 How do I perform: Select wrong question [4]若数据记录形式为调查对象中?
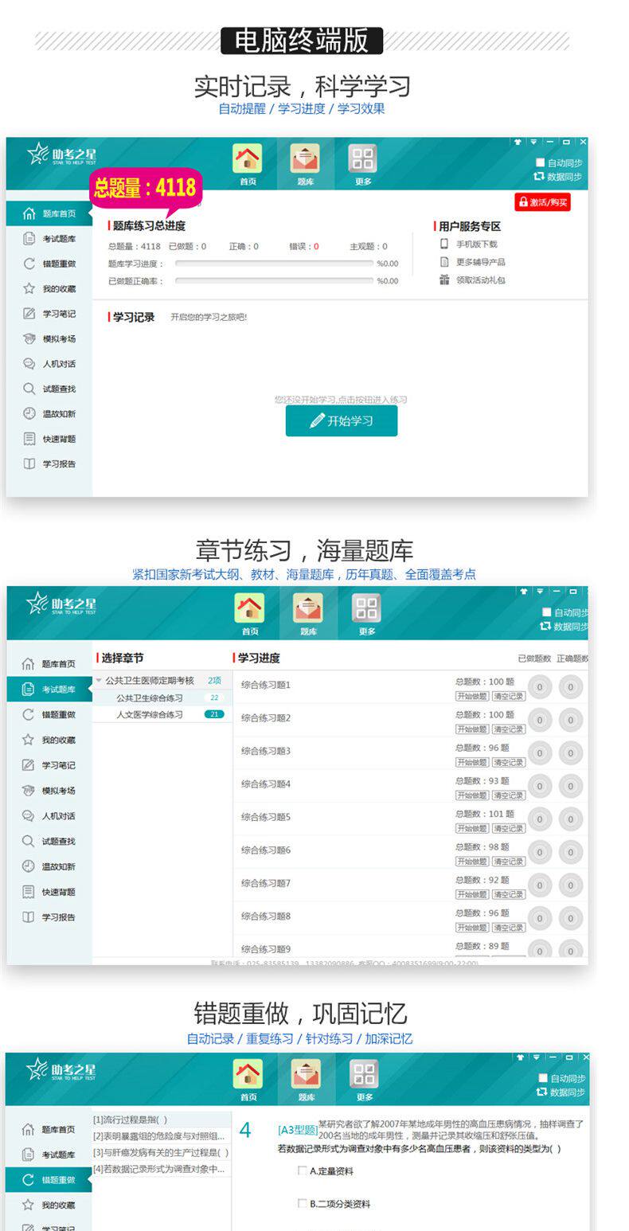(159, 1169)
